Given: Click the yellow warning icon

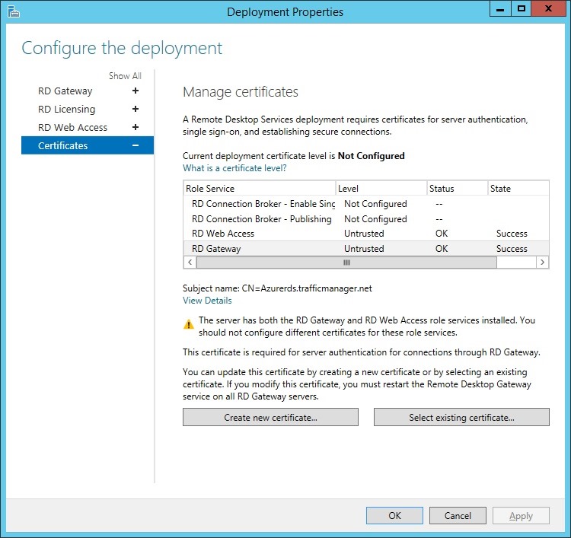Looking at the screenshot, I should (189, 323).
